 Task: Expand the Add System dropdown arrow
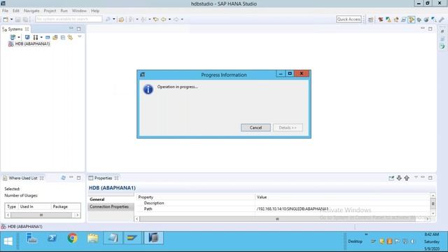(19, 37)
